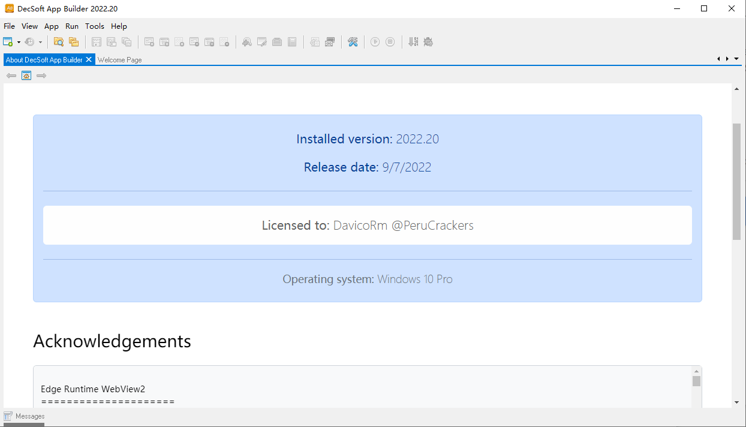This screenshot has width=746, height=427.
Task: Click the debug bug toolbar icon
Action: [x=428, y=42]
